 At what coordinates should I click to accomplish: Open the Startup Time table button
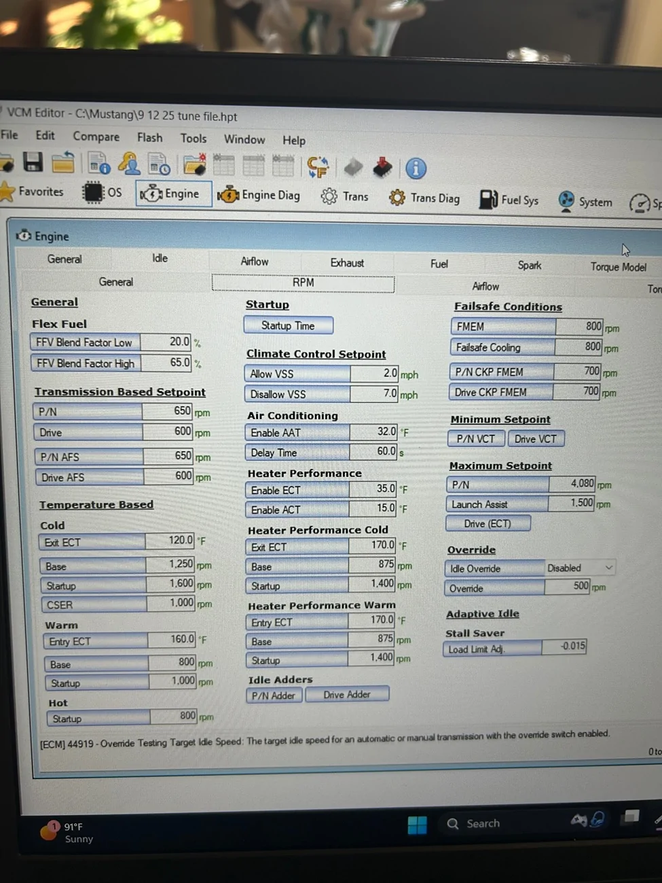(x=288, y=325)
